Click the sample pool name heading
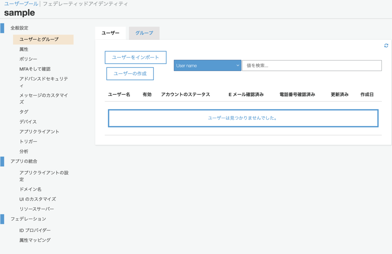 click(20, 13)
